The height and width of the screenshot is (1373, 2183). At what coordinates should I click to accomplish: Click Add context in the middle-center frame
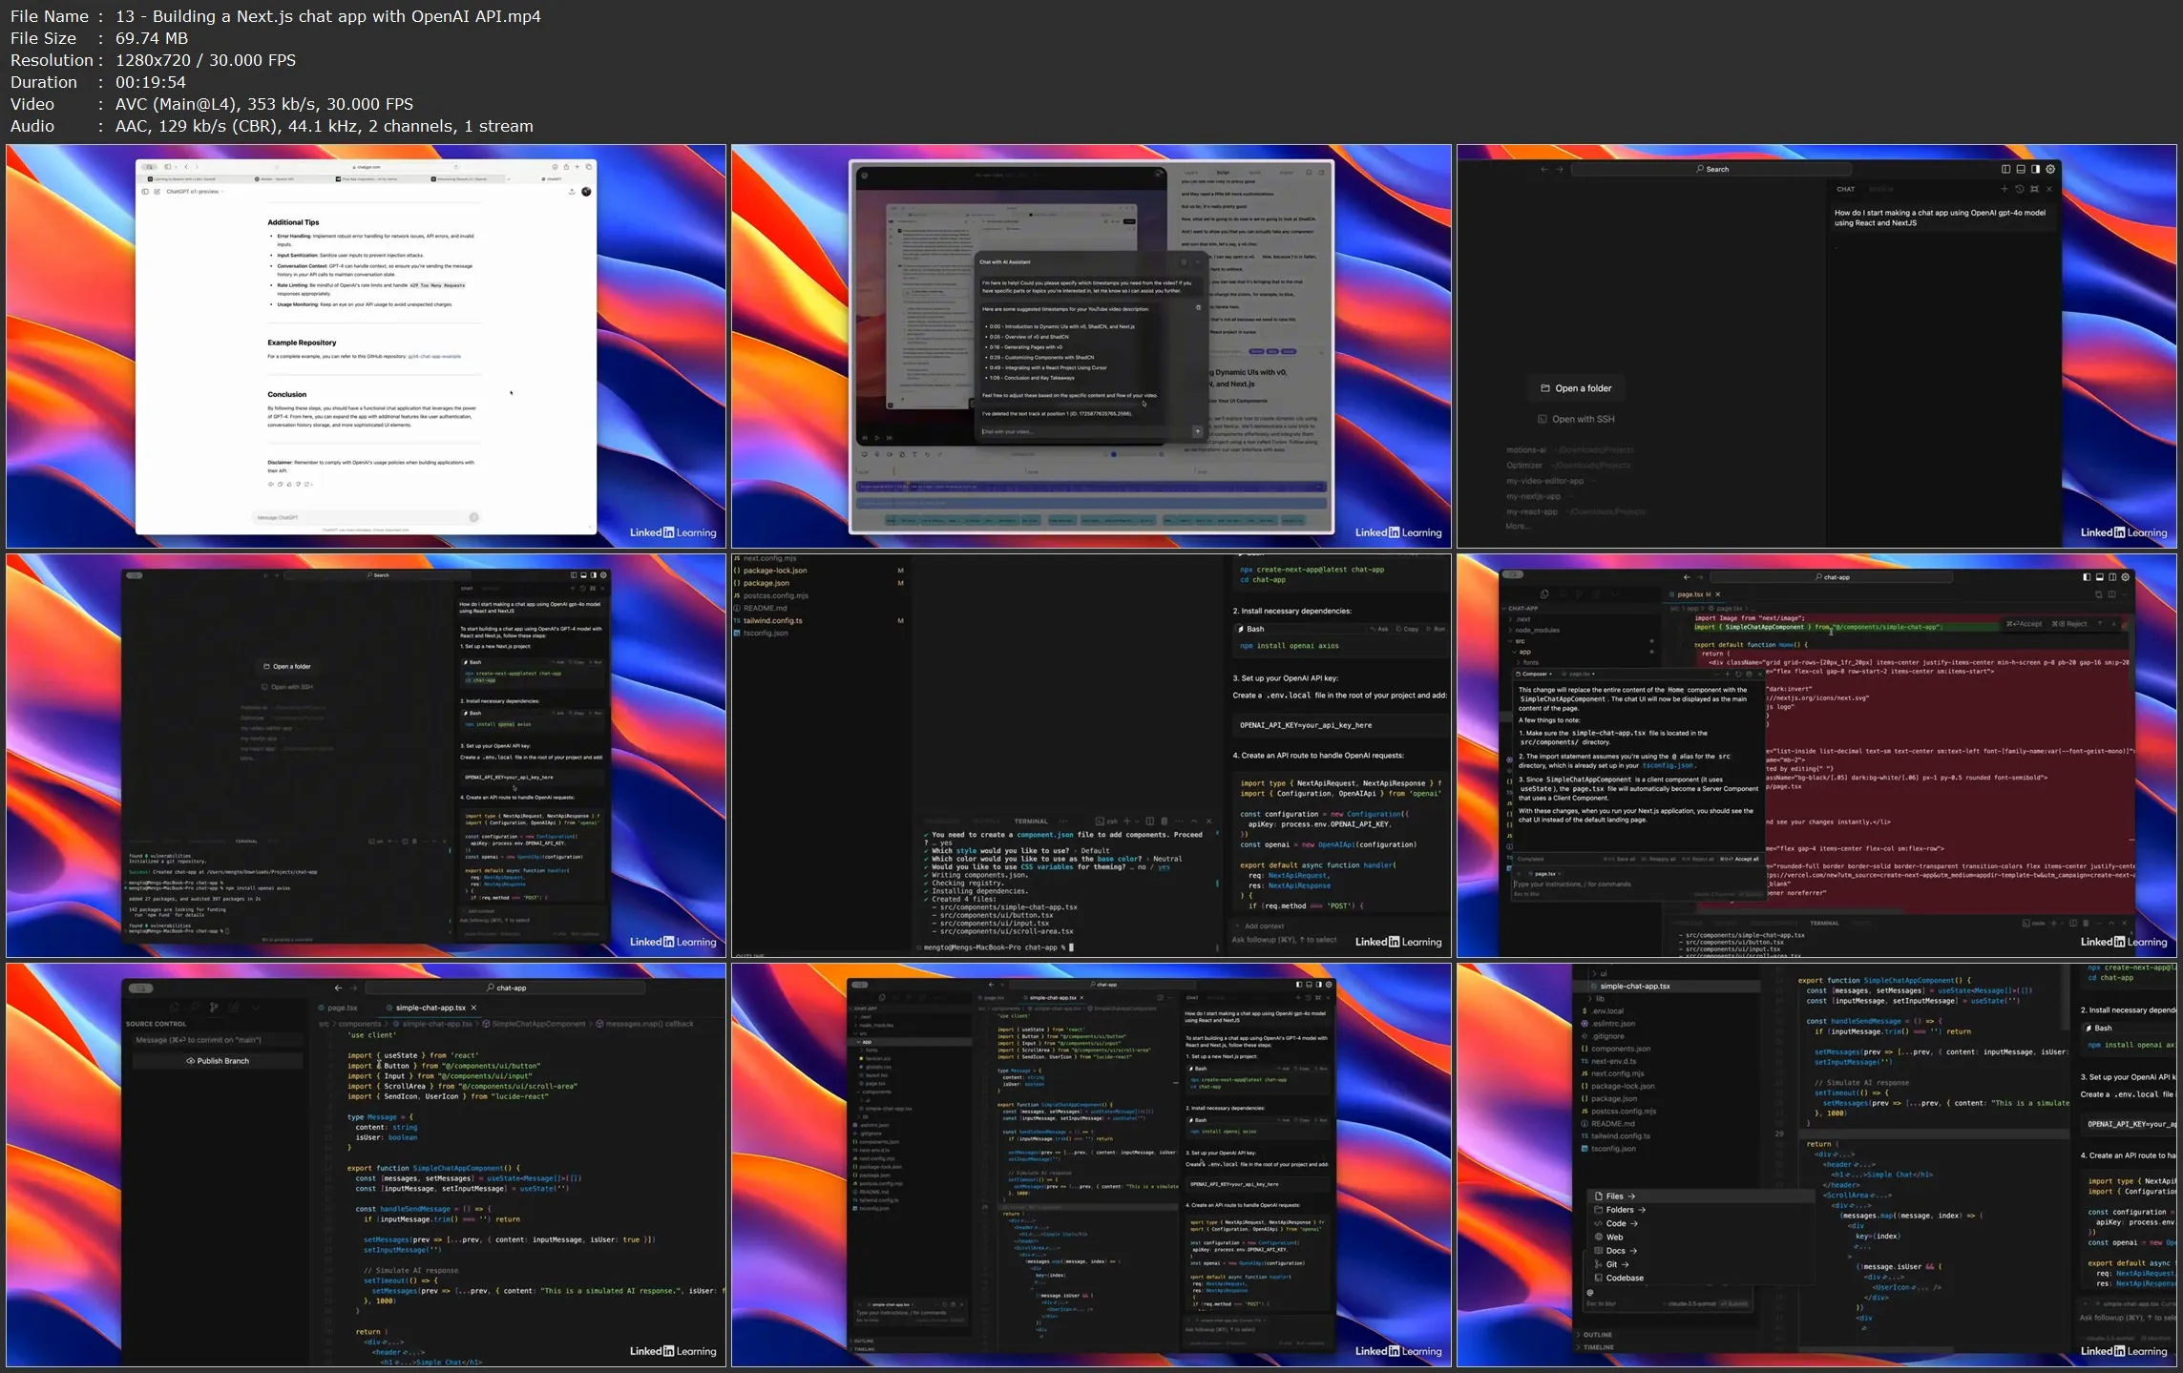[1259, 926]
